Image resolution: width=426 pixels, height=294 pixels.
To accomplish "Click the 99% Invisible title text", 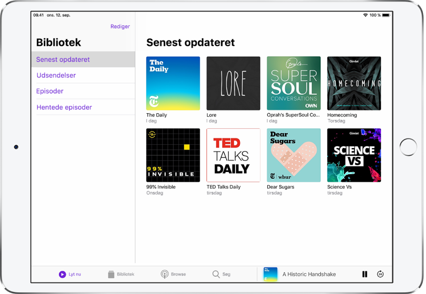I will [x=161, y=187].
